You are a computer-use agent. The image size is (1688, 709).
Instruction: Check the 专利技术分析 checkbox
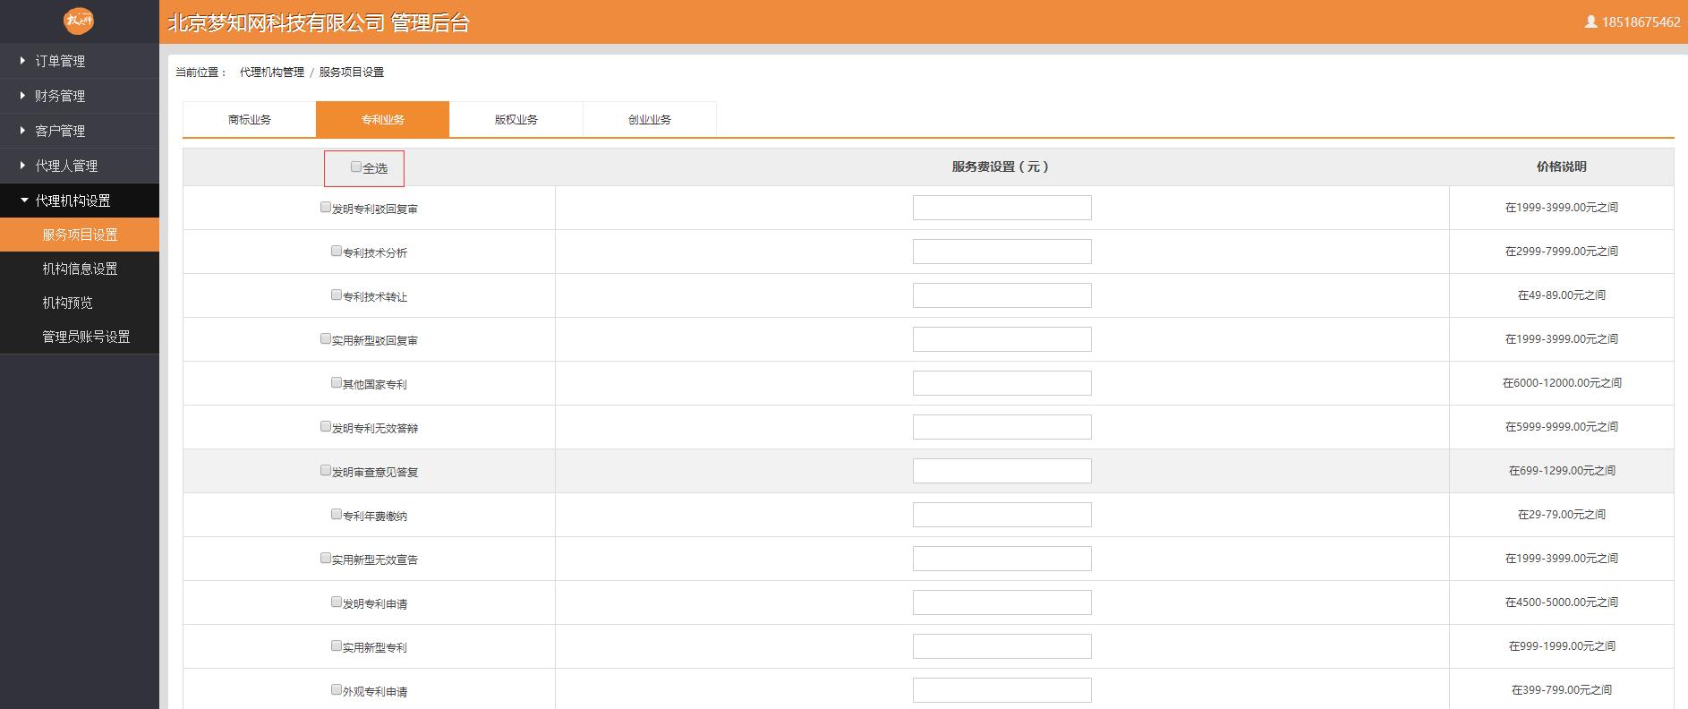[337, 251]
